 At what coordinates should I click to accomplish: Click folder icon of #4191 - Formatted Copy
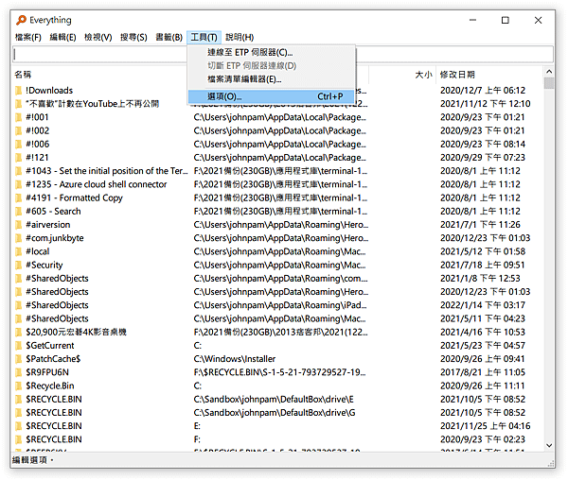pyautogui.click(x=19, y=197)
